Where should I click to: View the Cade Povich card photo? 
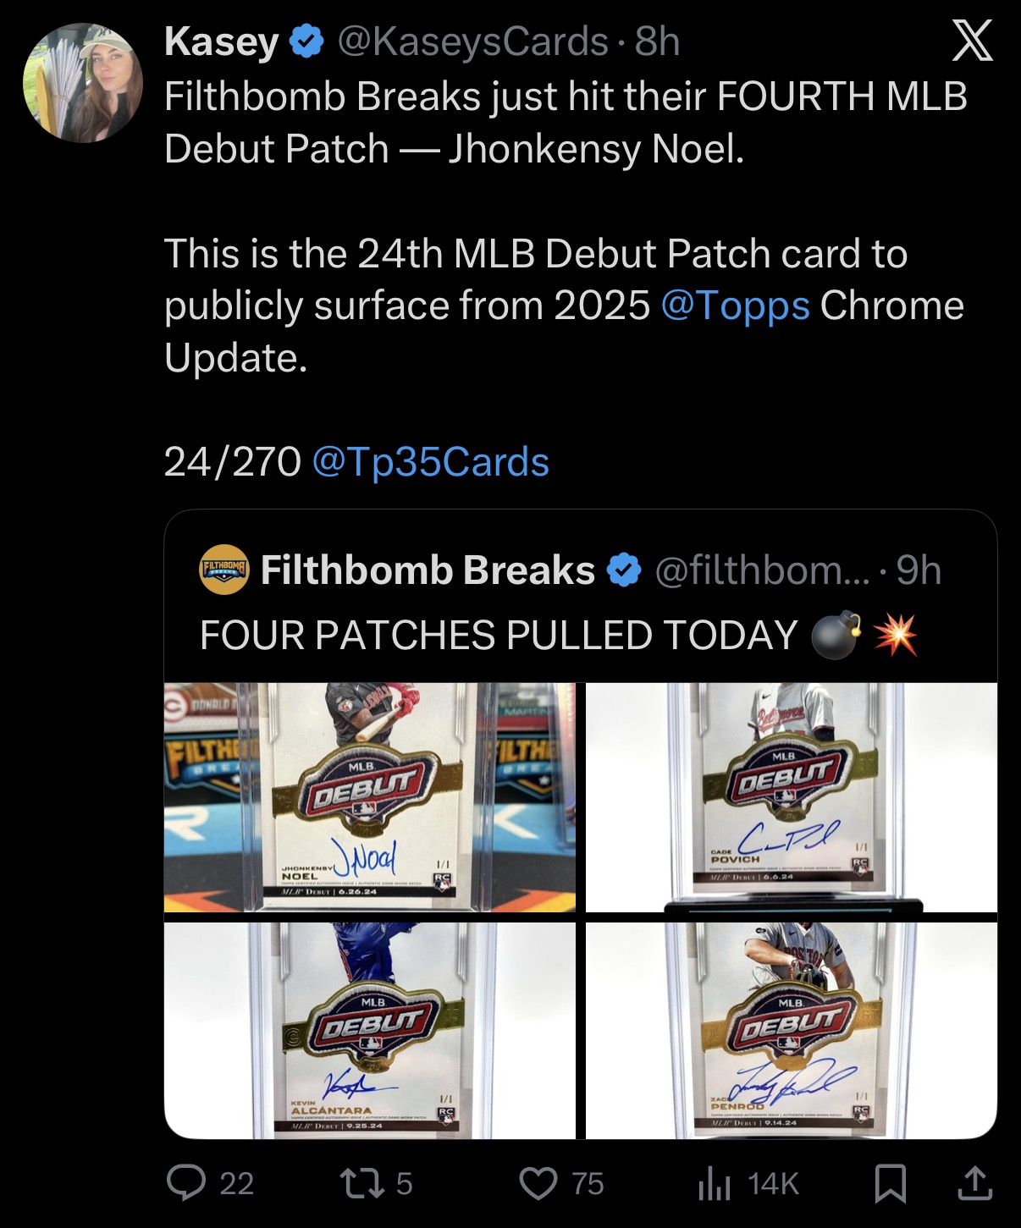tap(792, 797)
